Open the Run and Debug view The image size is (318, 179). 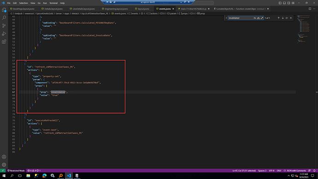tap(4, 34)
